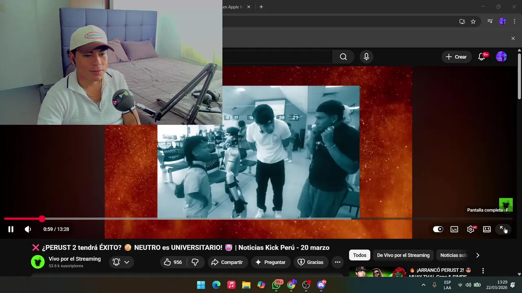Click the Gracias button
The width and height of the screenshot is (522, 293).
point(311,262)
